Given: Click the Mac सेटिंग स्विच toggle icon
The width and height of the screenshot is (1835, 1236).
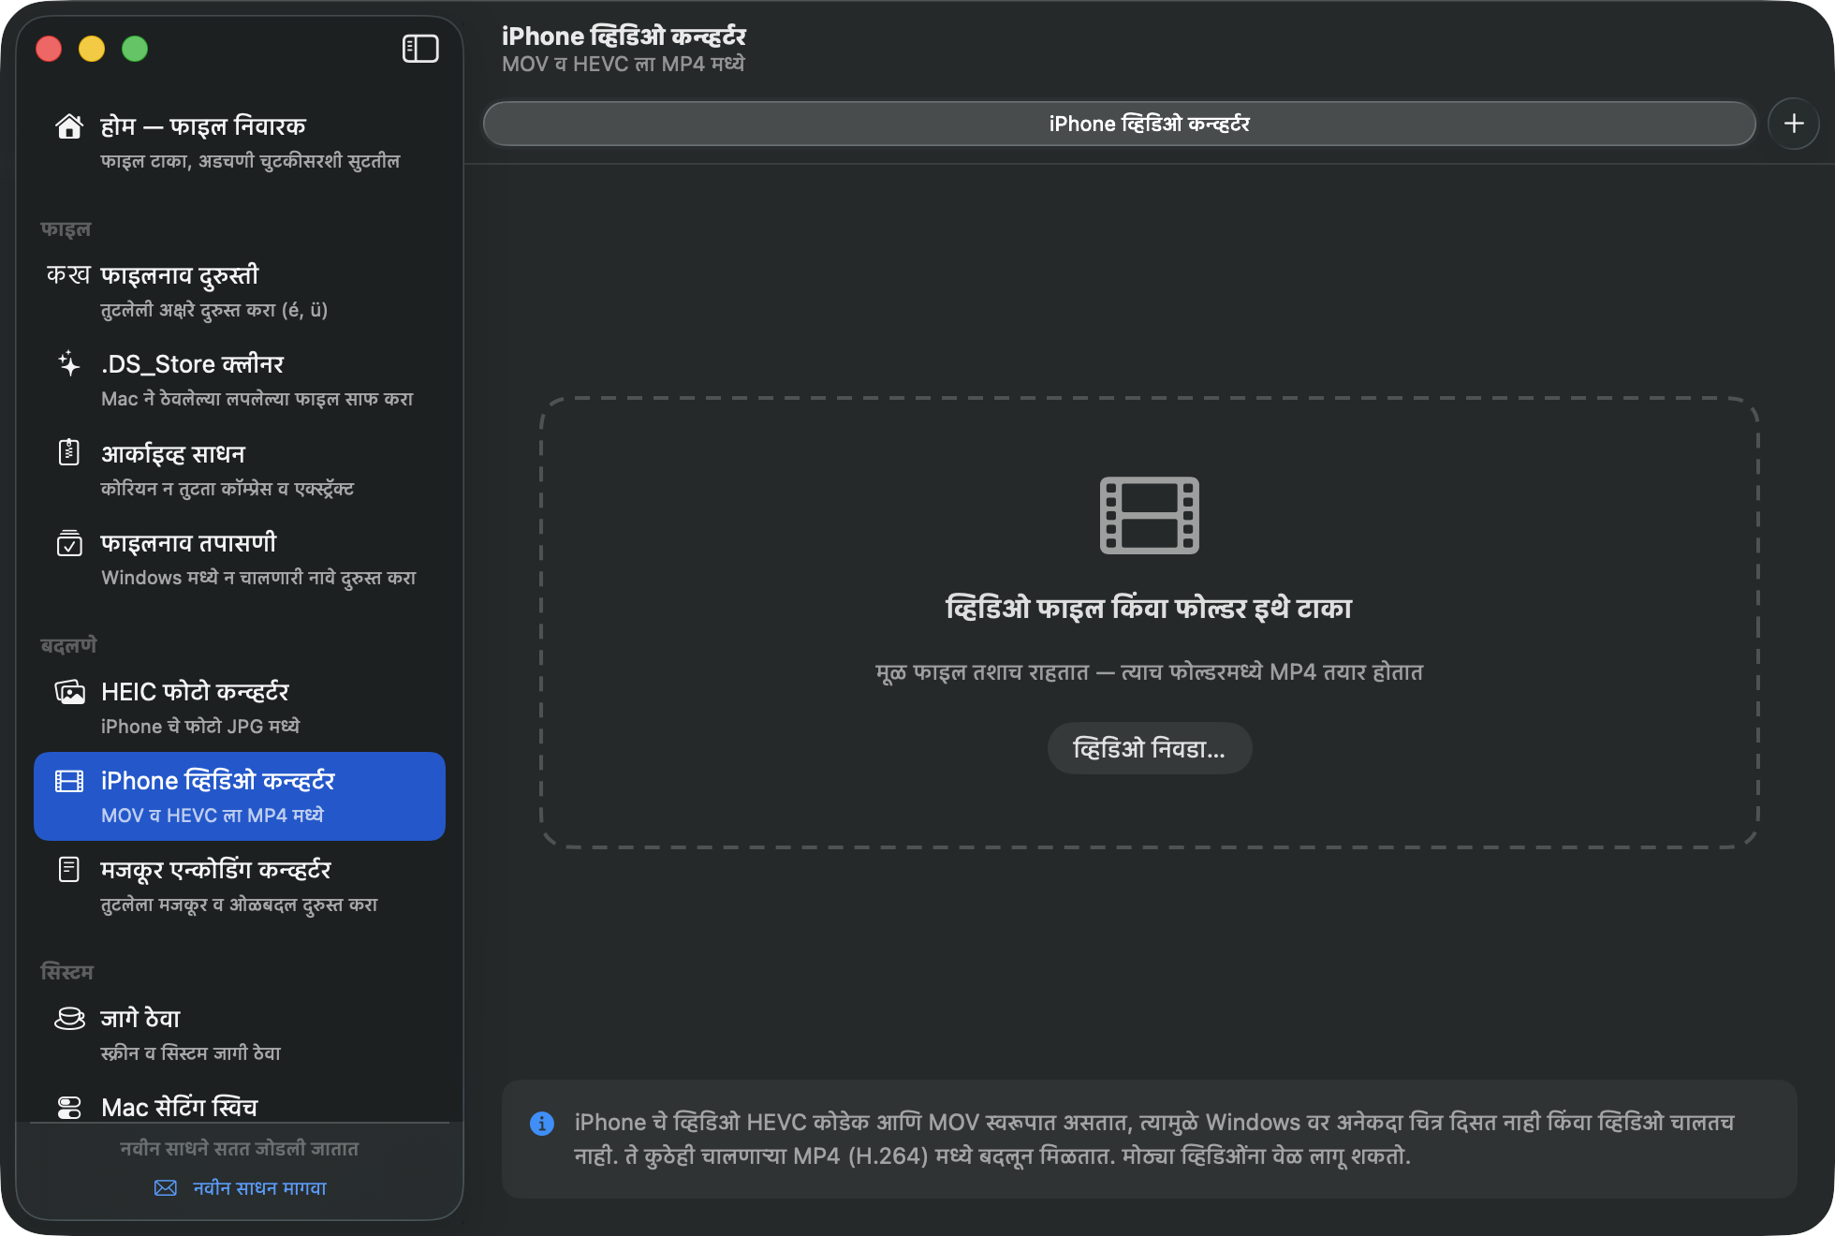Looking at the screenshot, I should [69, 1108].
